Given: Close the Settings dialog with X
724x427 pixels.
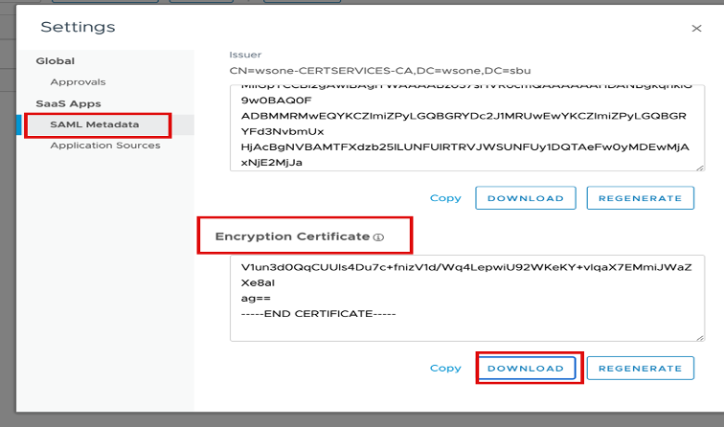Looking at the screenshot, I should pos(696,29).
